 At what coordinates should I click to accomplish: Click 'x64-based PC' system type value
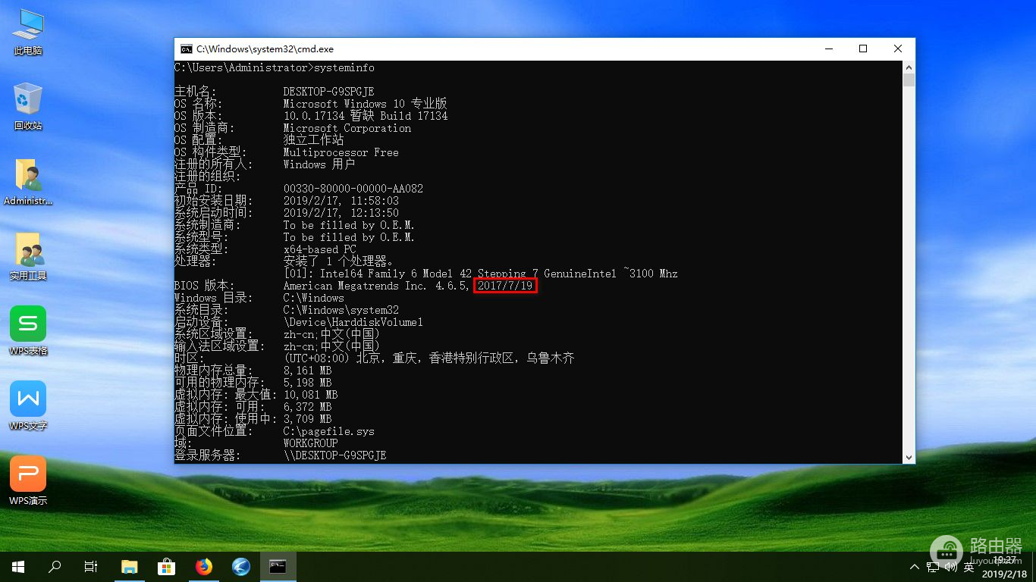(319, 249)
